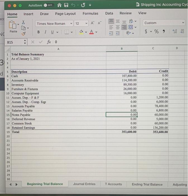Switch to Journal Entries sheet tab
The width and height of the screenshot is (188, 196).
coord(84,184)
